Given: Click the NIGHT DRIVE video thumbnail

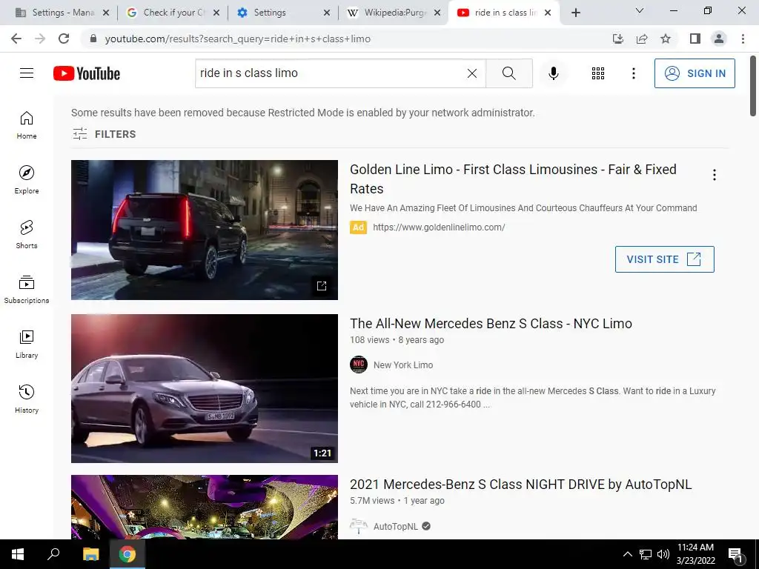Looking at the screenshot, I should point(205,507).
